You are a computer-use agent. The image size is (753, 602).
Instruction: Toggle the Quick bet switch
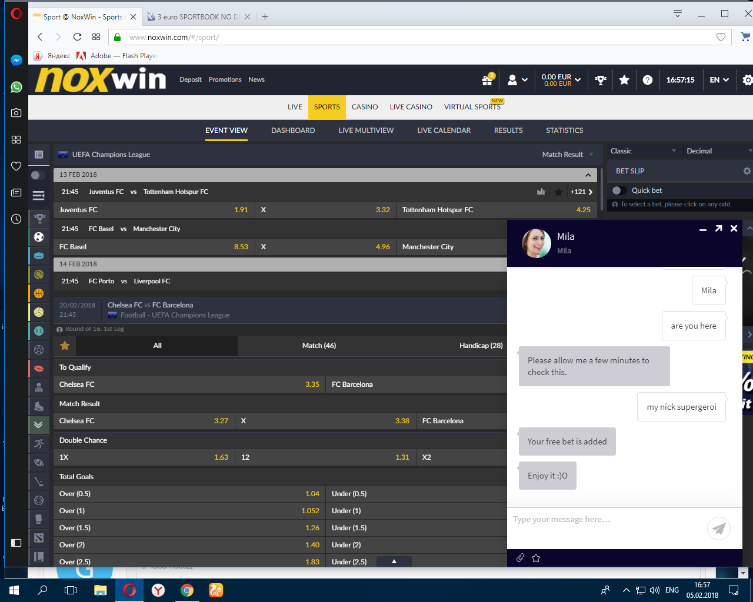(x=618, y=190)
